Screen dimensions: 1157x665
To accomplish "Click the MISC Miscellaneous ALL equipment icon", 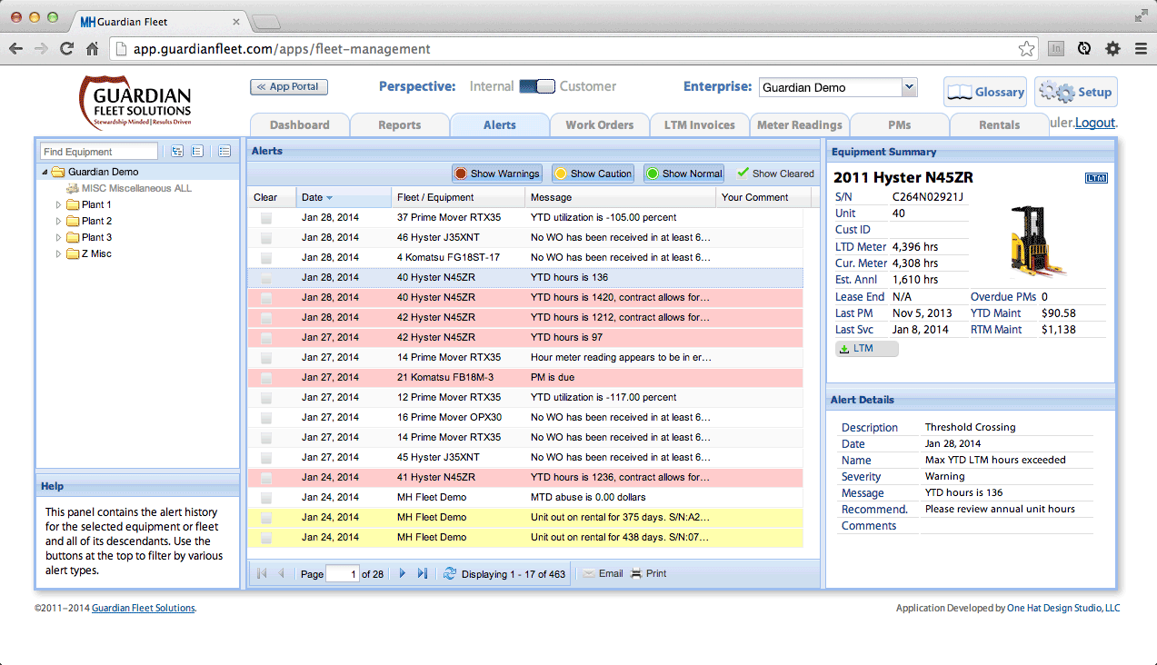I will [x=73, y=188].
